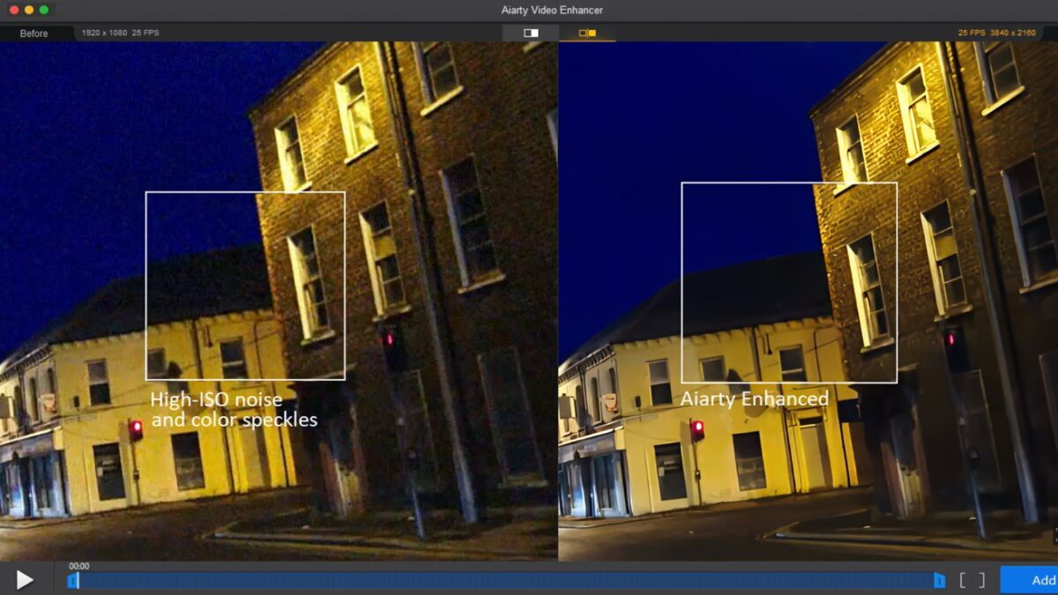Viewport: 1058px width, 595px height.
Task: Switch to split-slider compare view icon
Action: coord(531,33)
